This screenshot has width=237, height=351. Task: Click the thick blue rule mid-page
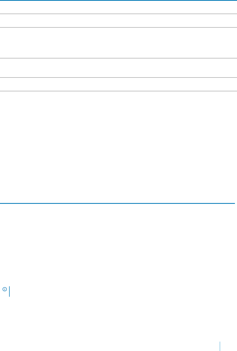click(x=117, y=203)
